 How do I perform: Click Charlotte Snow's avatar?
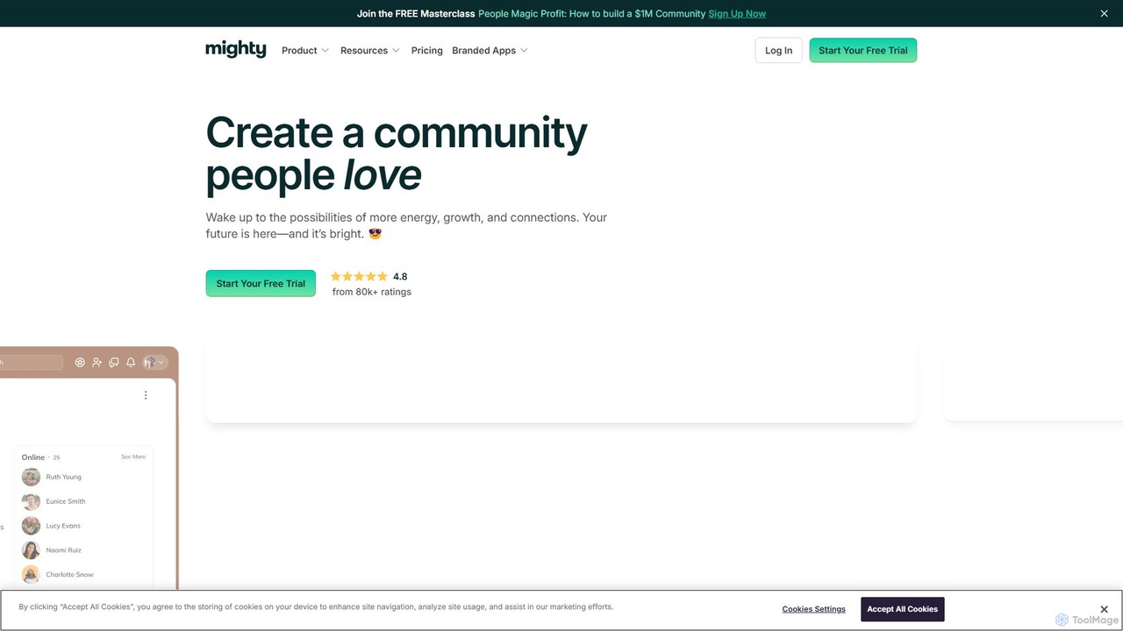tap(31, 575)
